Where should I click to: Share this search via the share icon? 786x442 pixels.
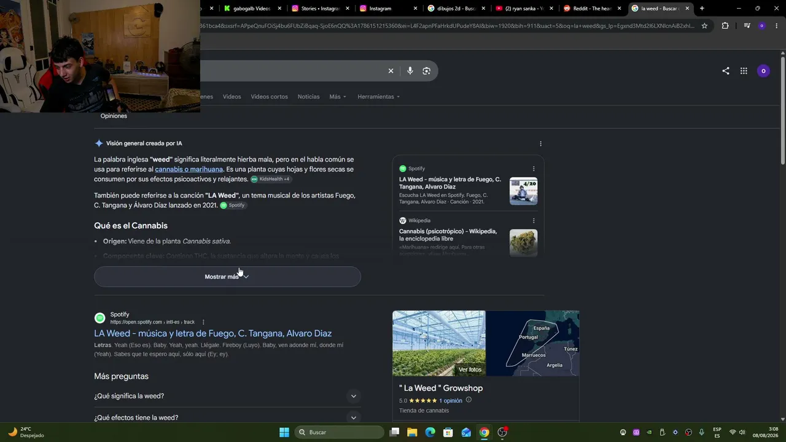726,71
